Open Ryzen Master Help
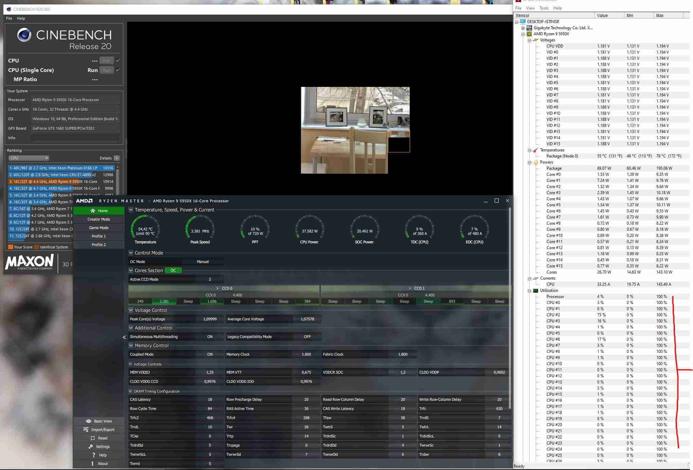Screen dimensions: 693x470 click(99, 455)
